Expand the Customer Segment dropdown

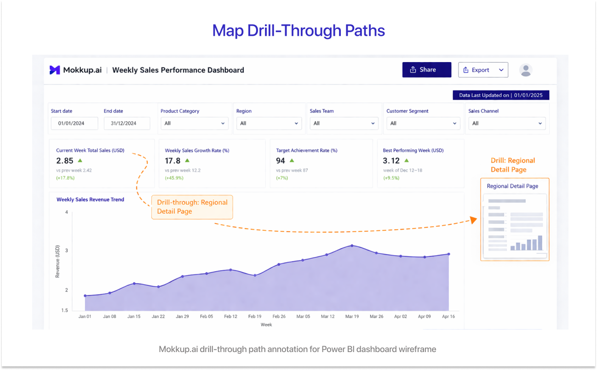[423, 123]
